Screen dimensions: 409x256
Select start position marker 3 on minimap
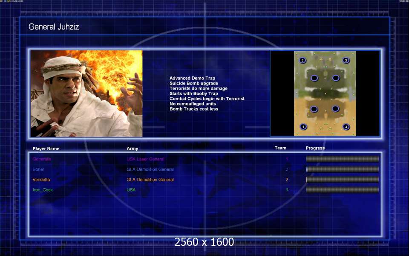coord(346,60)
